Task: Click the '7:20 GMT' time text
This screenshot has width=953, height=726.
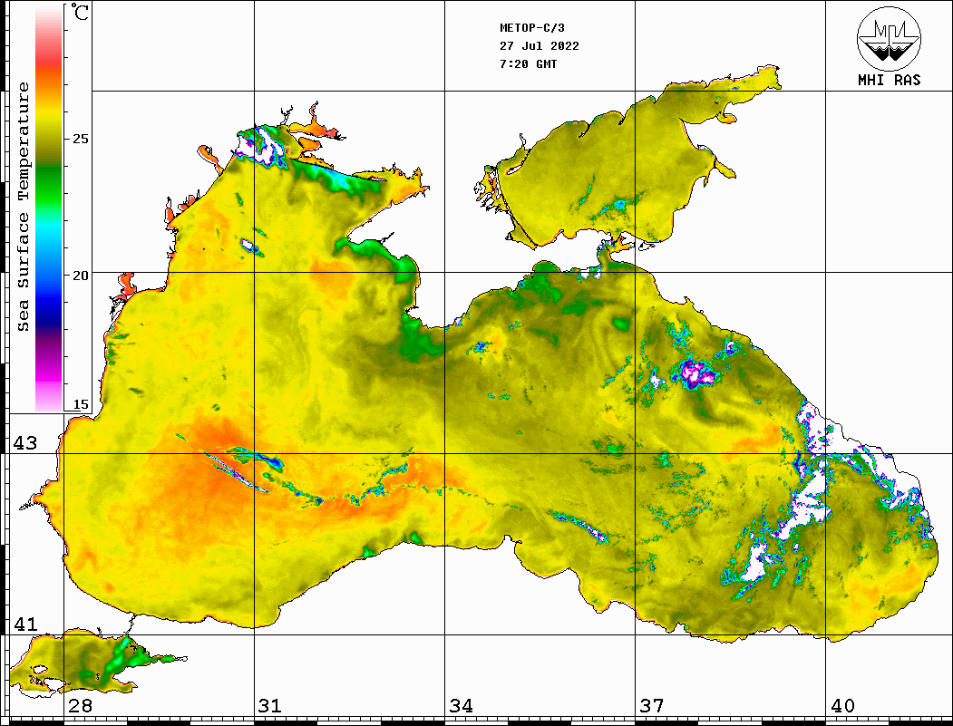Action: pos(528,63)
